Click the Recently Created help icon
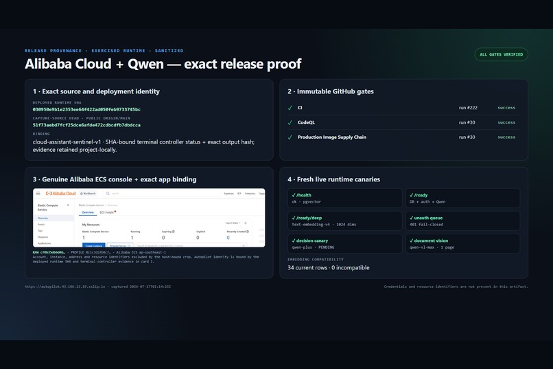The image size is (553, 369). (x=248, y=232)
